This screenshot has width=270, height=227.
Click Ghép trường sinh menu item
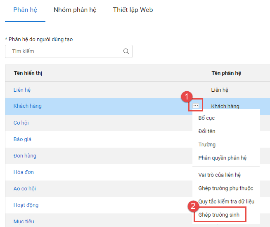(219, 215)
